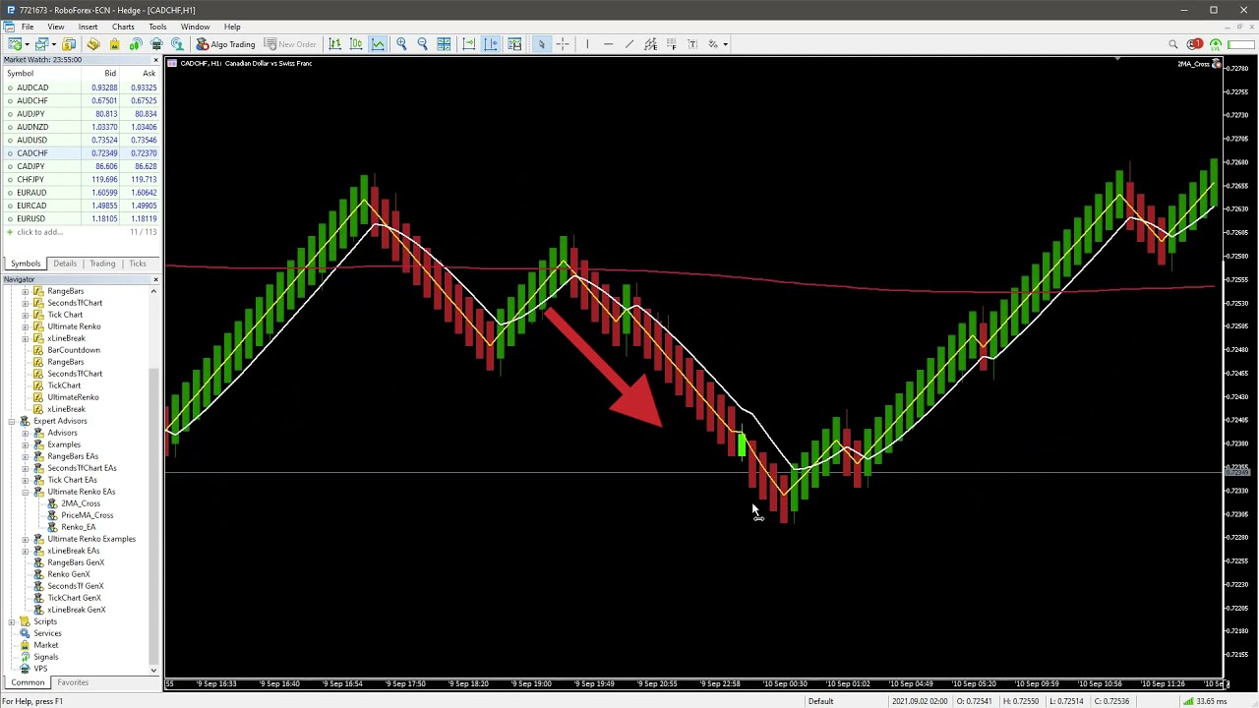
Task: Select the Trendline drawing tool
Action: [x=629, y=44]
